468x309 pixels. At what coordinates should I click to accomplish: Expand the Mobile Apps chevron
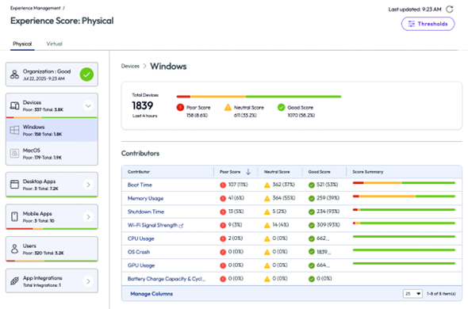(88, 217)
